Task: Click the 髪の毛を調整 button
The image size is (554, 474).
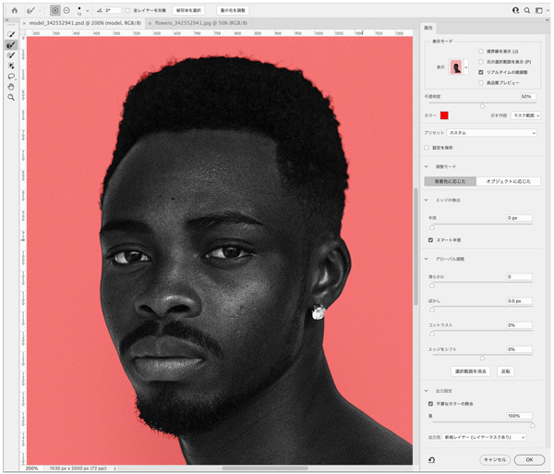Action: [x=233, y=10]
